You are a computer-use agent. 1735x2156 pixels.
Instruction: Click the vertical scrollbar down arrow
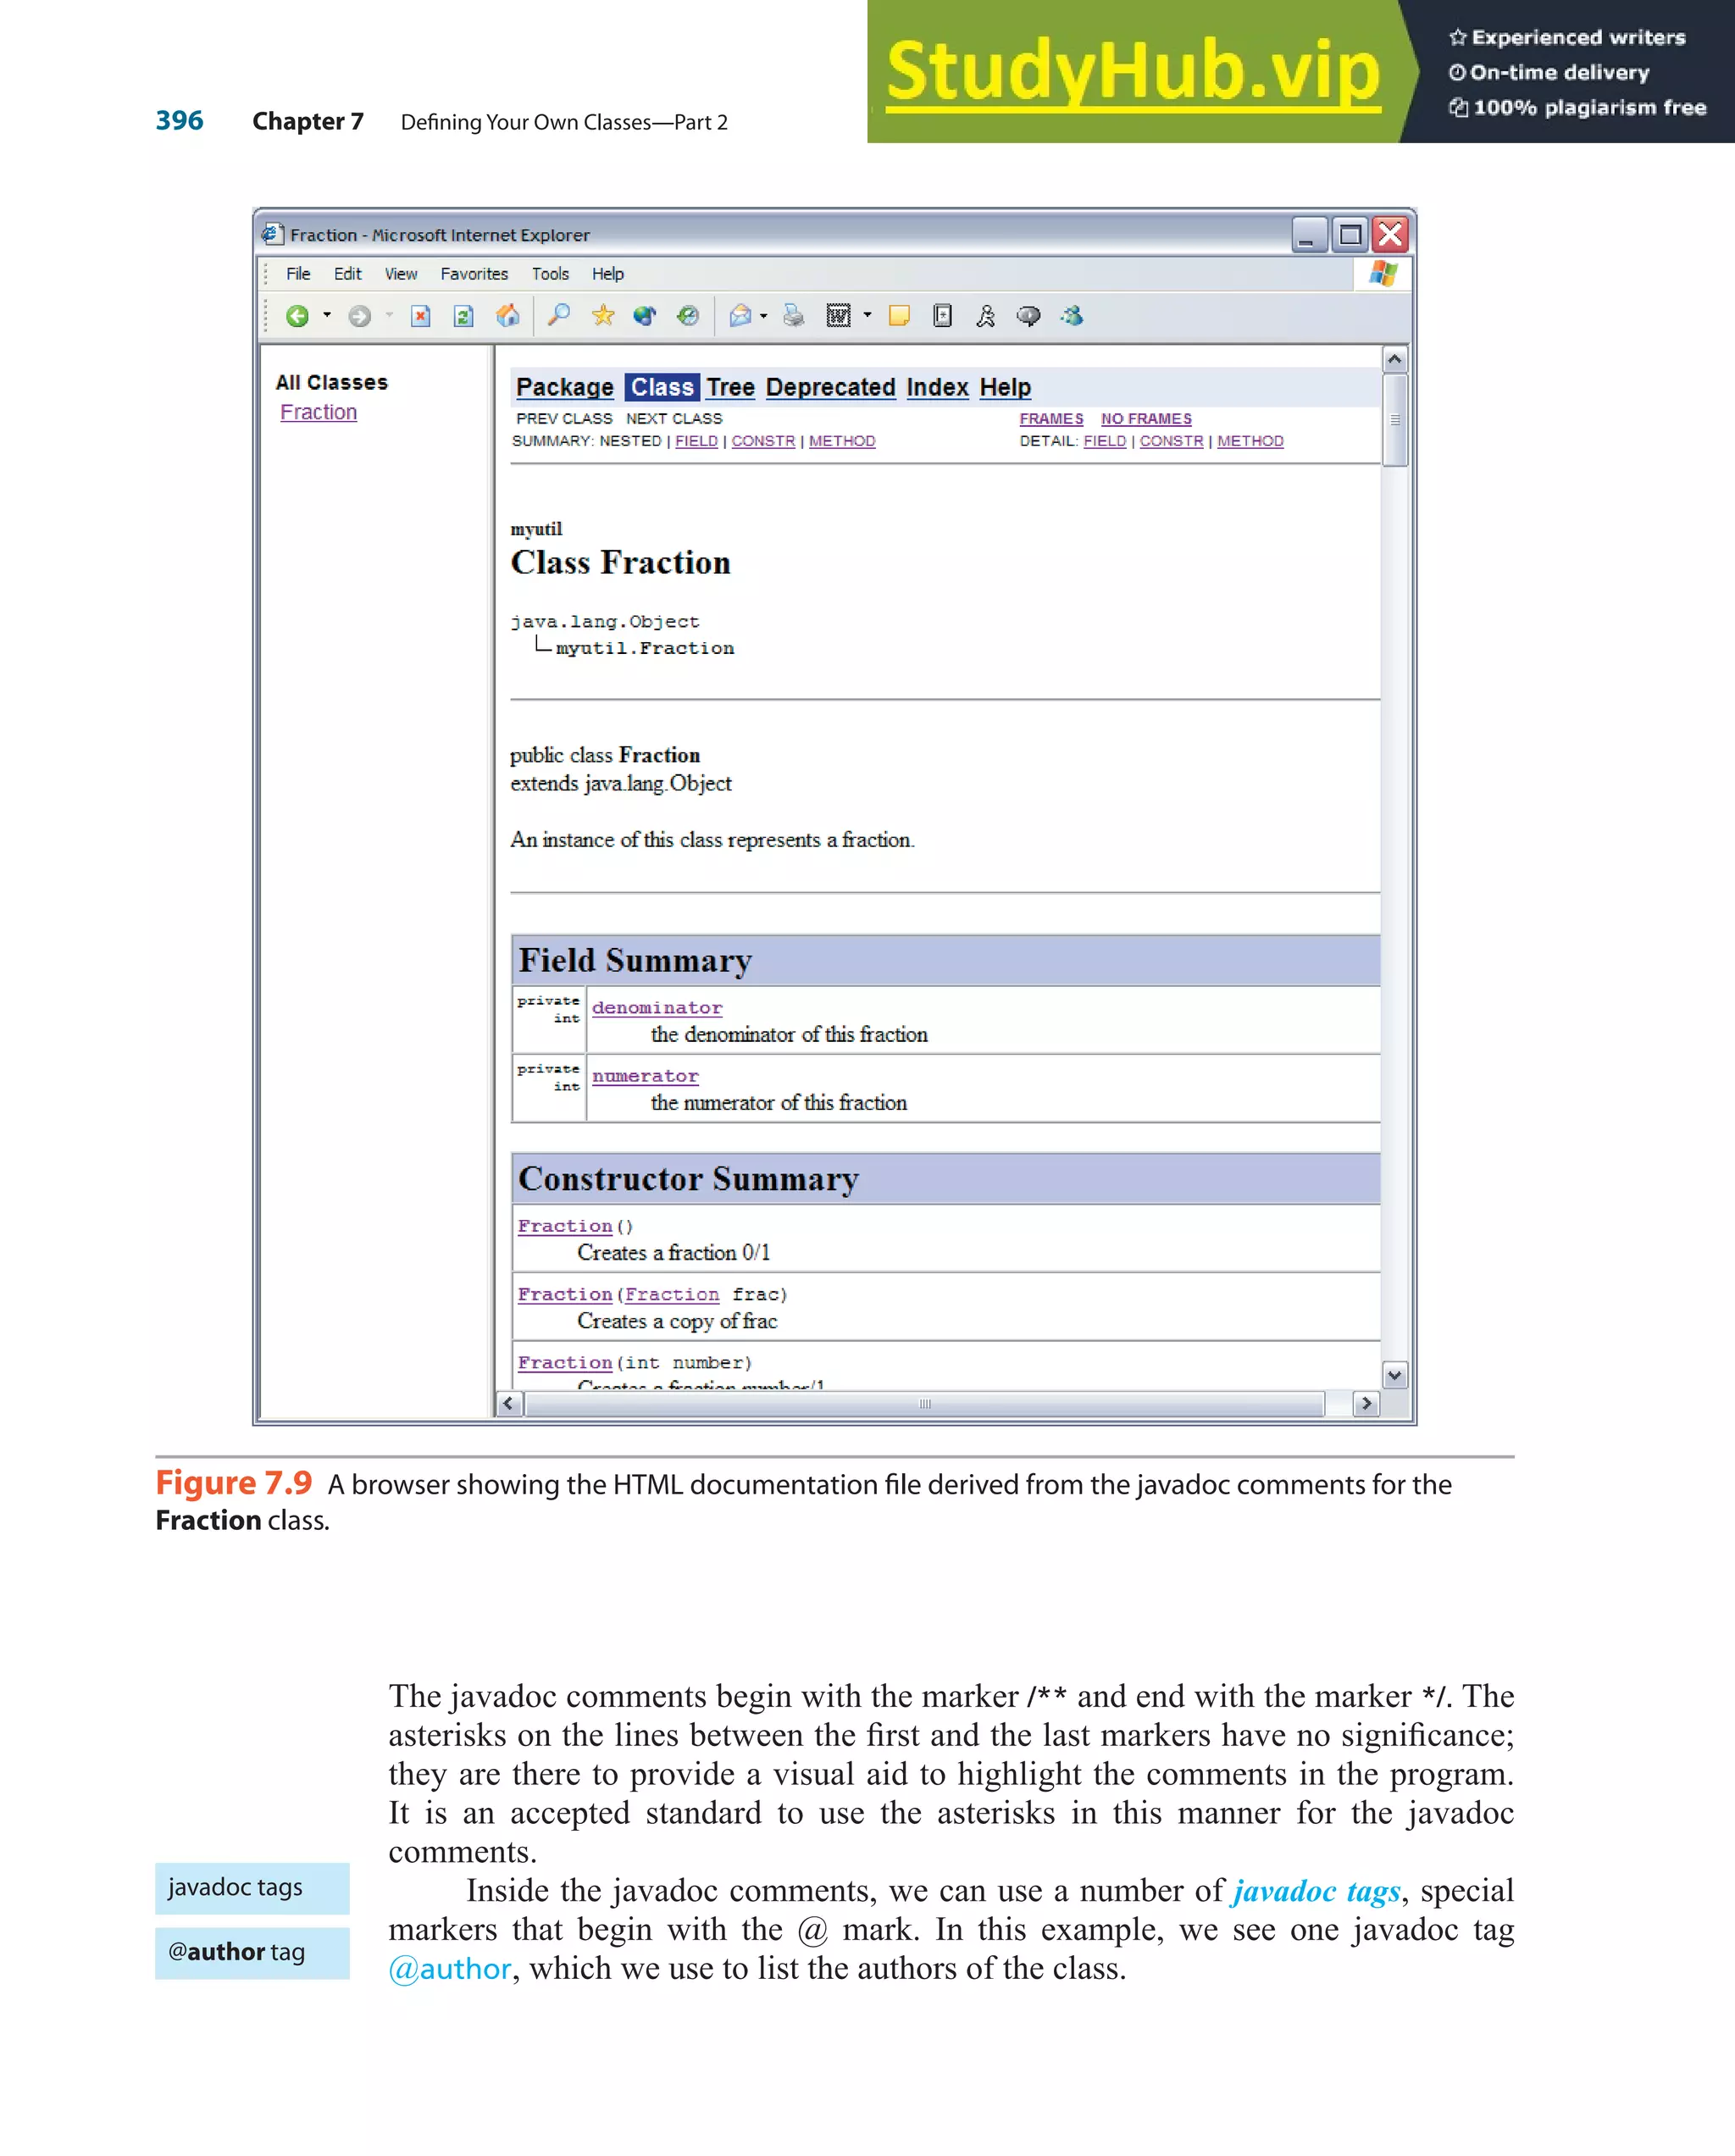1394,1375
